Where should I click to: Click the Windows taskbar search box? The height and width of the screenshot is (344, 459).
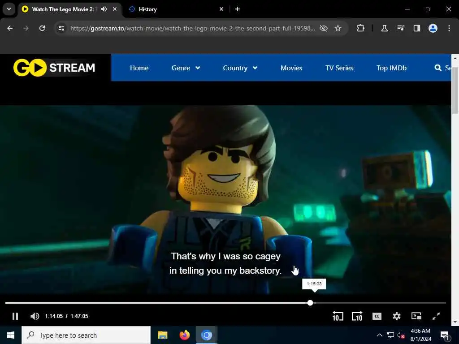point(86,335)
